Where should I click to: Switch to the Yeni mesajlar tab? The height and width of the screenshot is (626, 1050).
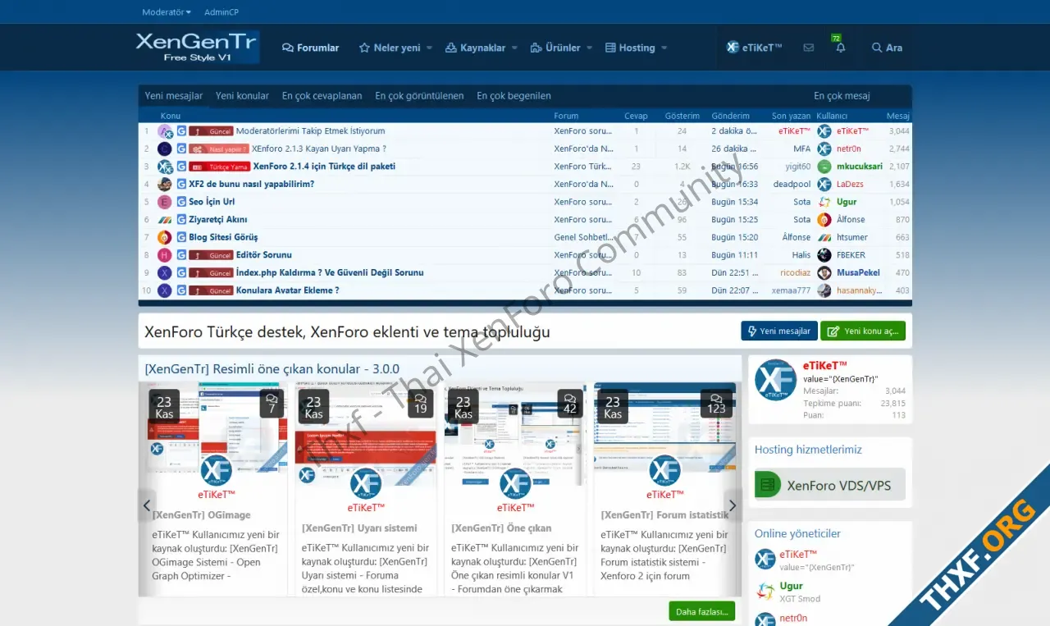tap(174, 96)
